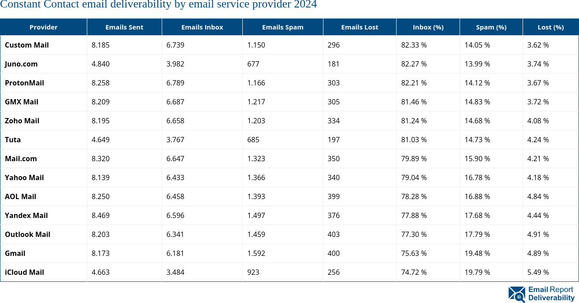The image size is (579, 303).
Task: Click ProtonMail's lost percentage 3.67 %
Action: click(538, 83)
